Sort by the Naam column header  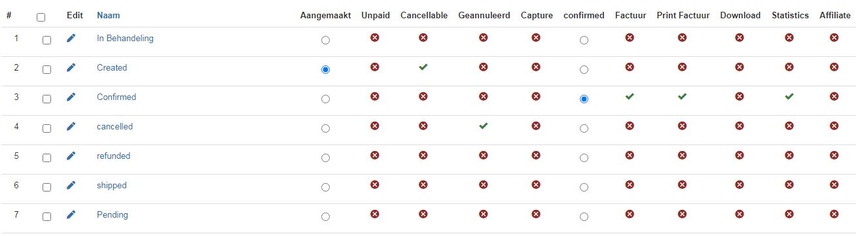(109, 15)
